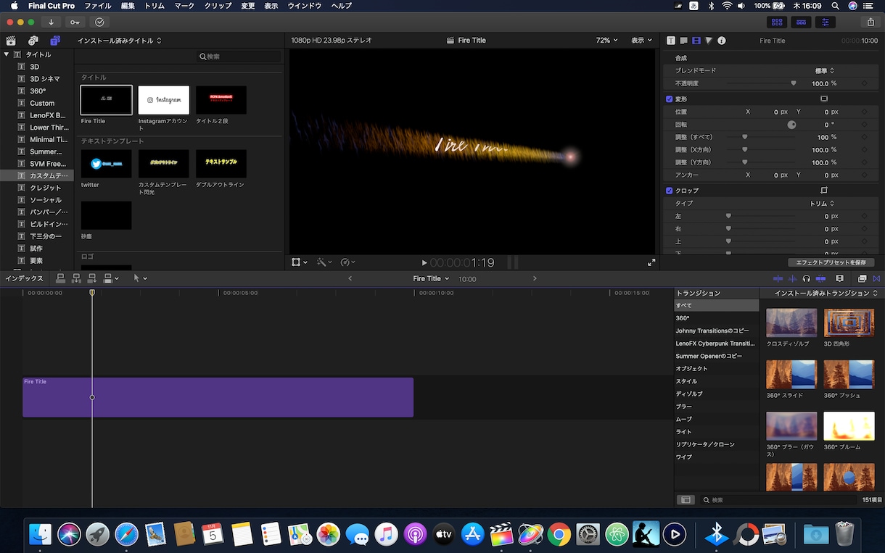Toggle the timeline panel layout button
The height and width of the screenshot is (553, 885).
[x=802, y=22]
